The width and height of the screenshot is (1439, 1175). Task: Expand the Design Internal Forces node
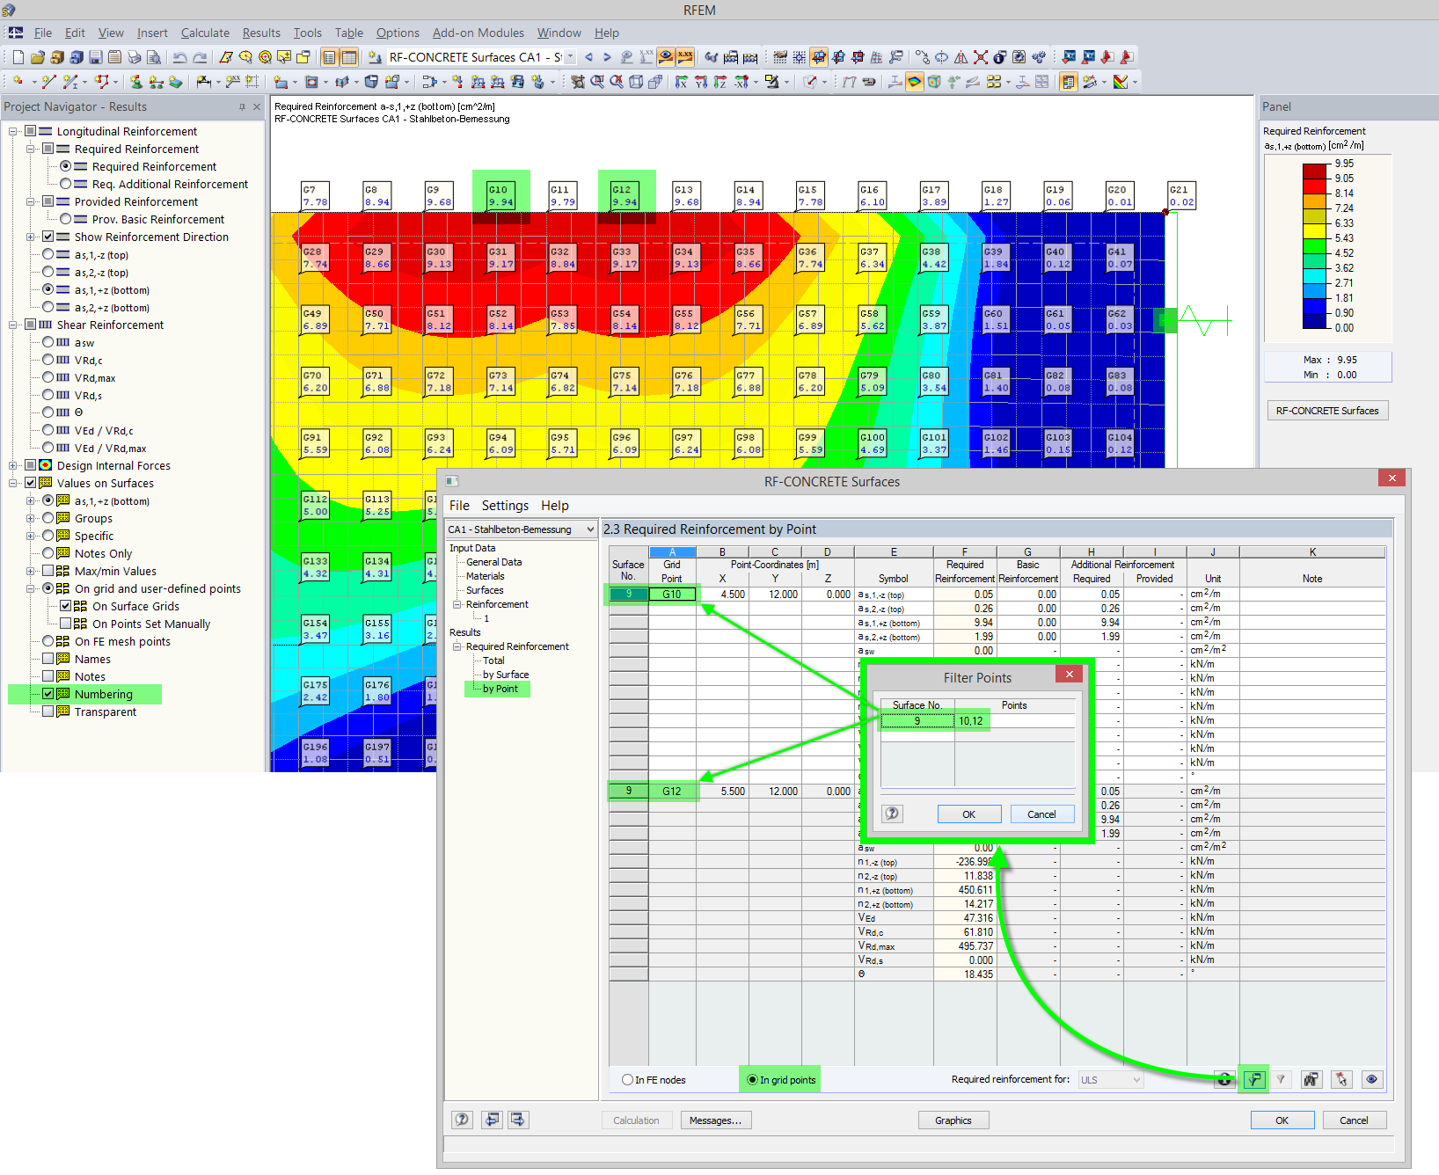click(13, 465)
